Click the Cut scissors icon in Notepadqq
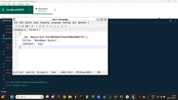 tap(37, 26)
